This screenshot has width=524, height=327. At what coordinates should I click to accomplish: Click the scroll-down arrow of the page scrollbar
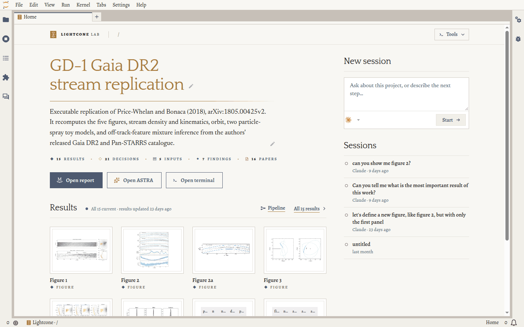click(x=507, y=312)
